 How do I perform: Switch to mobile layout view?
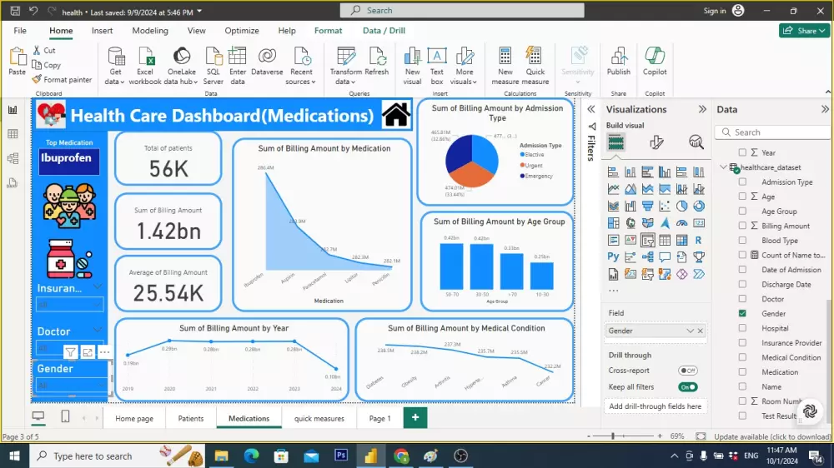[x=65, y=416]
